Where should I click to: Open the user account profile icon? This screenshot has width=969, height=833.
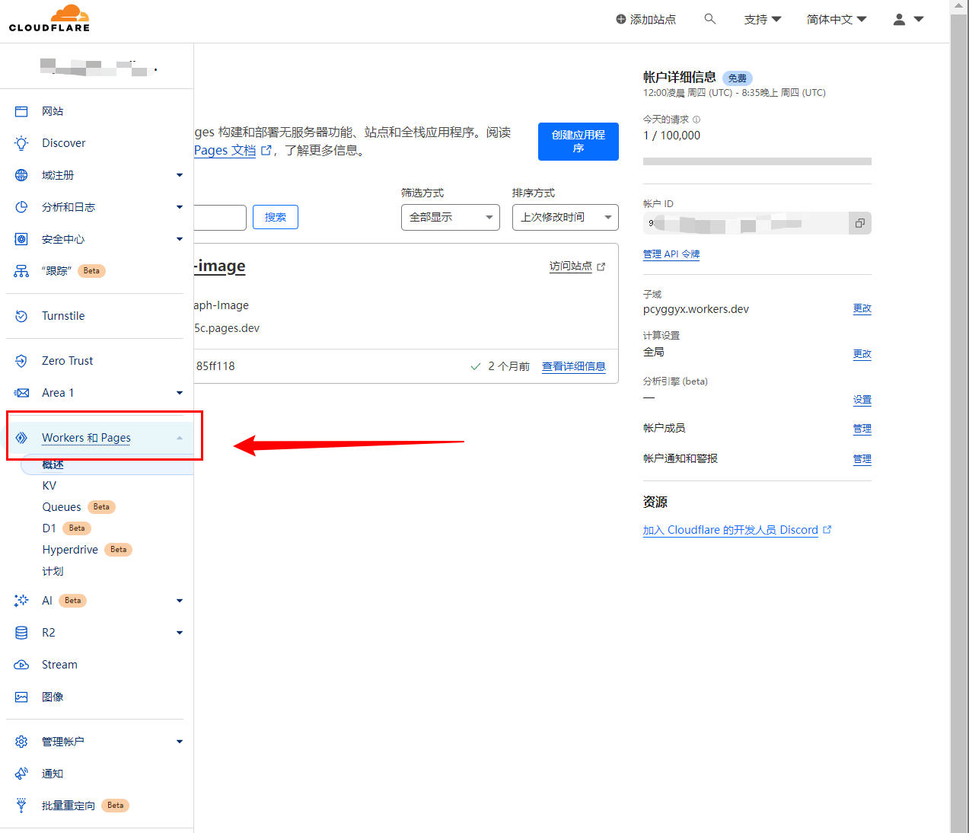899,20
